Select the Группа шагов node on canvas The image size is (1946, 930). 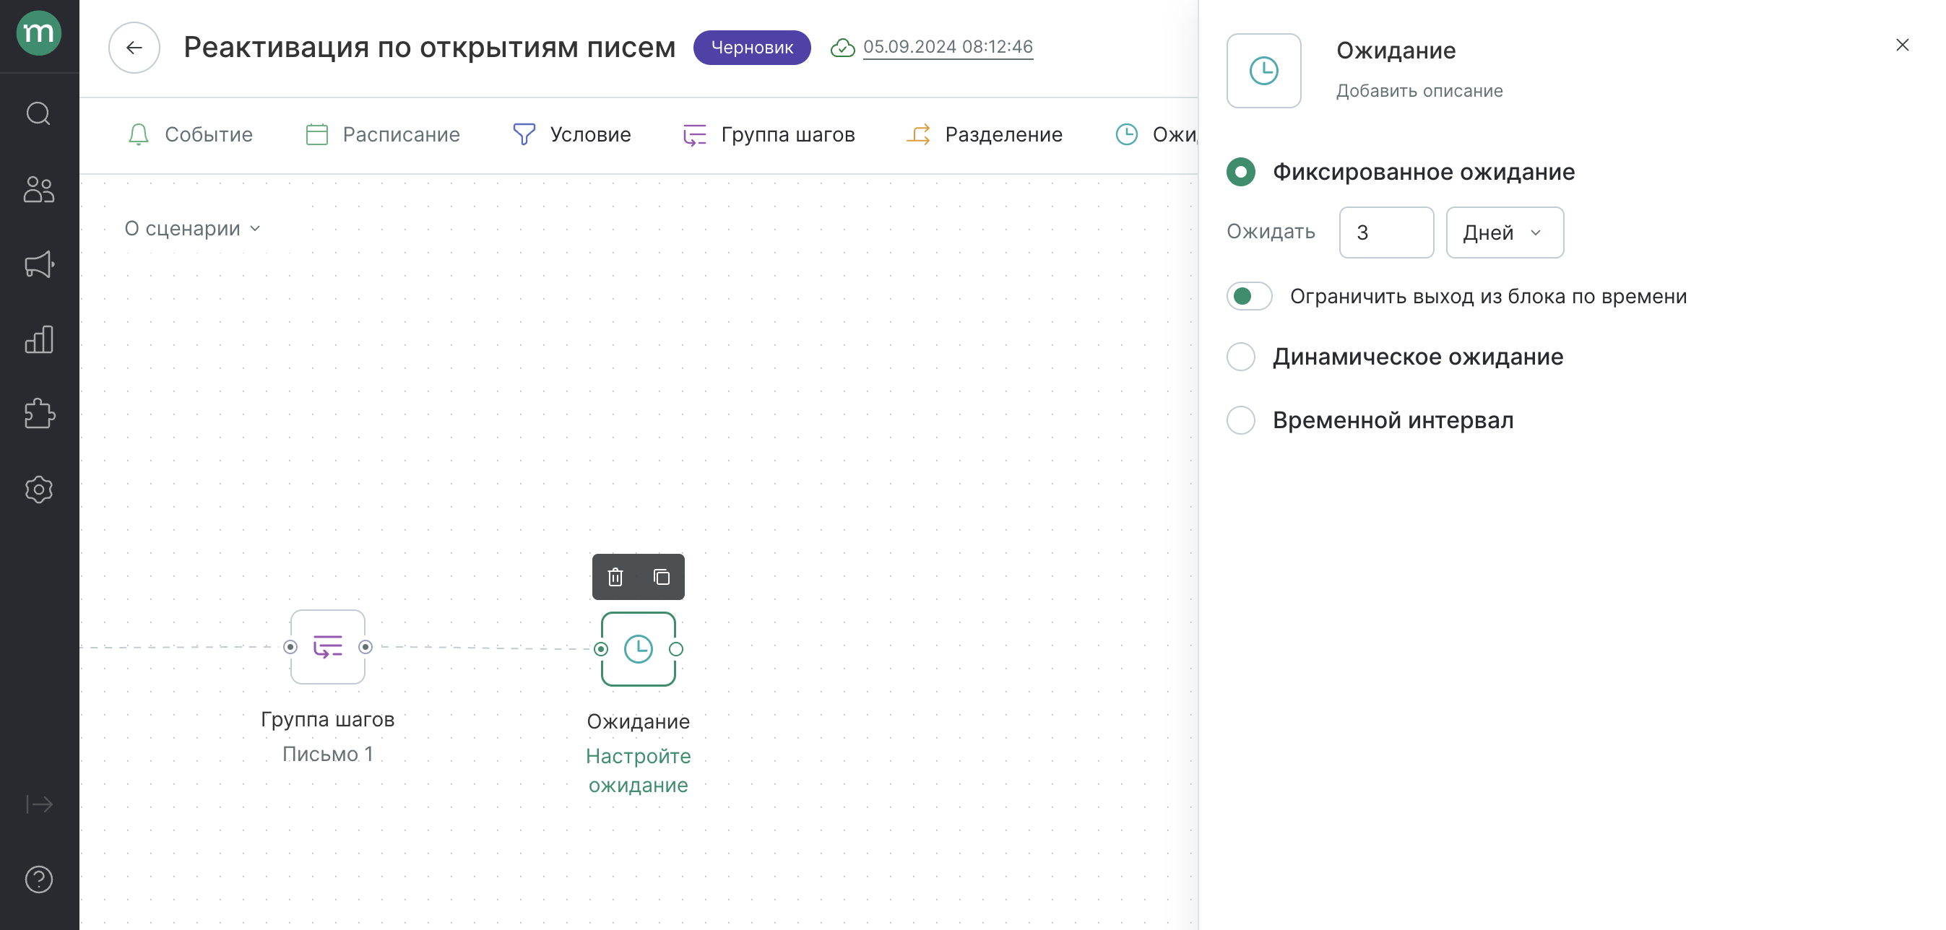[x=327, y=647]
